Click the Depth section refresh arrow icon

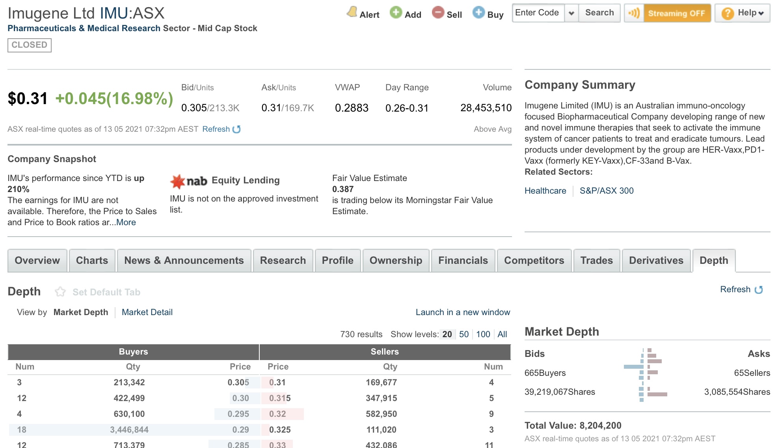pyautogui.click(x=759, y=290)
